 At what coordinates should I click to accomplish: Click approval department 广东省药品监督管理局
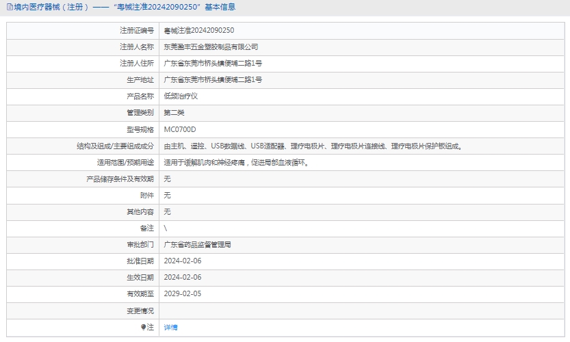click(197, 244)
